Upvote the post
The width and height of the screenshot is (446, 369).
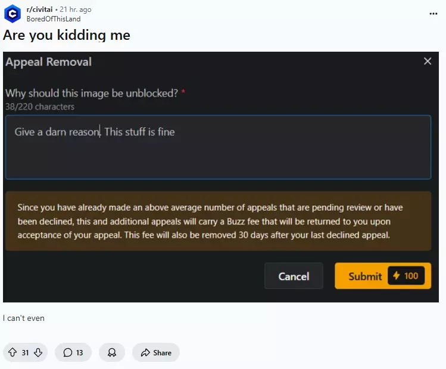click(x=13, y=352)
